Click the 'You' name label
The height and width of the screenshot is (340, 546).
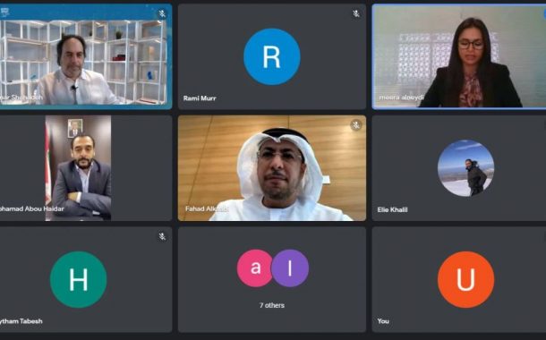[x=383, y=321]
